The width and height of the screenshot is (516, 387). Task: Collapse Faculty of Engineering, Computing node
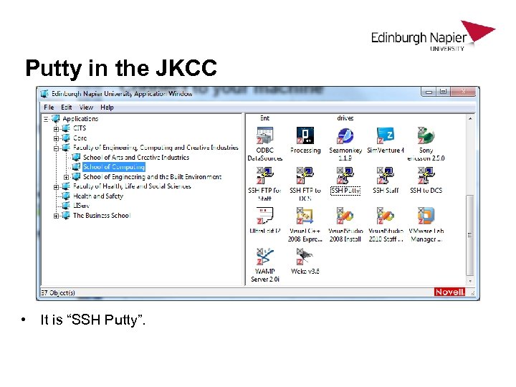(57, 148)
